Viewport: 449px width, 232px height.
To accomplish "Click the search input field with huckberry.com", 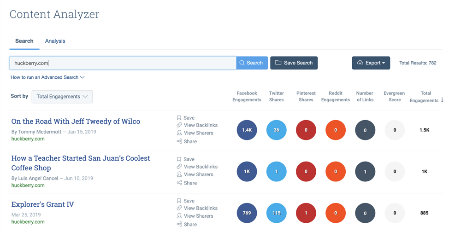I will [x=123, y=63].
